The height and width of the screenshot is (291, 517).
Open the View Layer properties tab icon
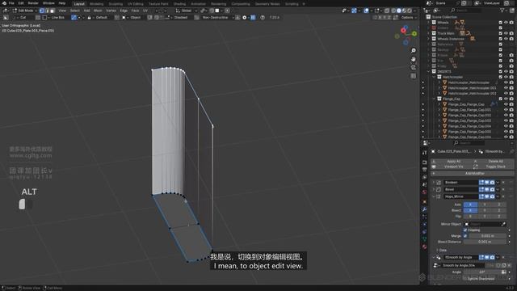425,177
